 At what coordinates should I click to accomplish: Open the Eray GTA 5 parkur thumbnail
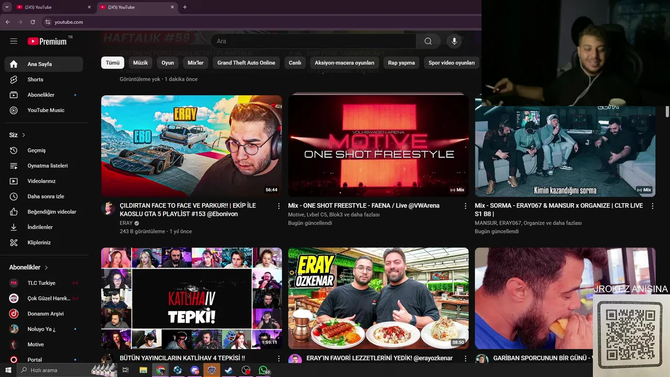(x=192, y=146)
